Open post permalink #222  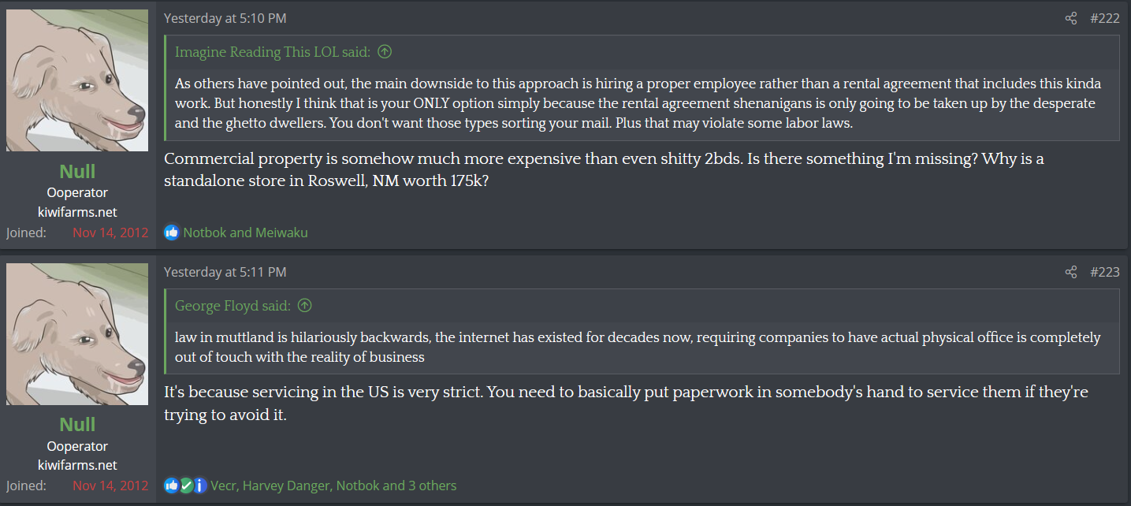1104,18
